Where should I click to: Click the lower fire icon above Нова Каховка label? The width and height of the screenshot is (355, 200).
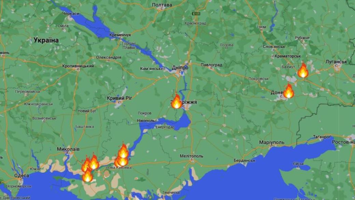tap(122, 161)
